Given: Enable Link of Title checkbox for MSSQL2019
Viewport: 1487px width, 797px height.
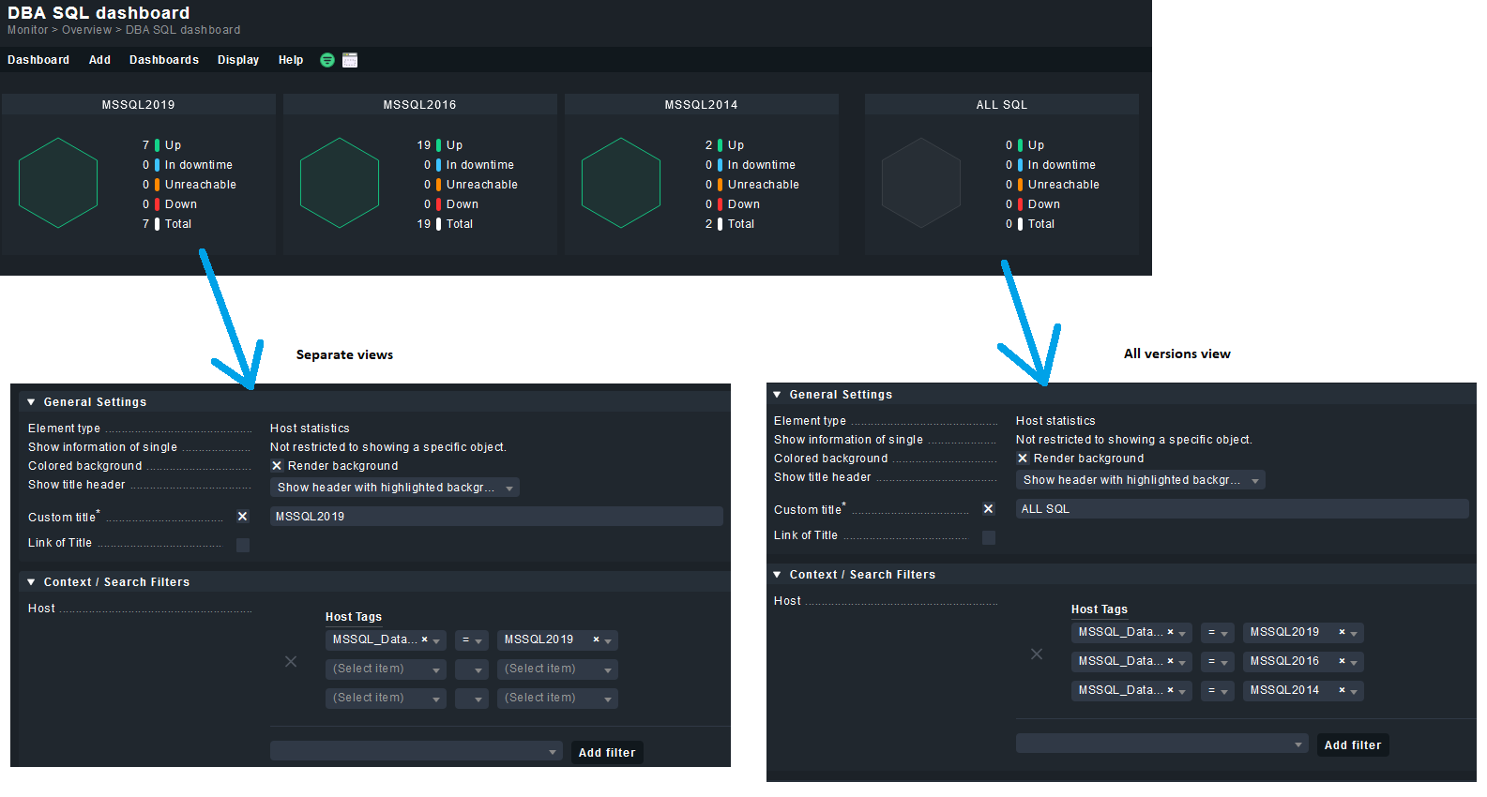Looking at the screenshot, I should tap(243, 545).
